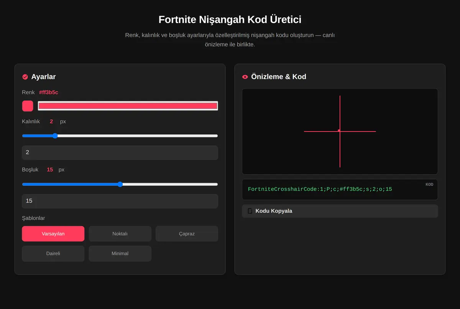Click the Kalınlık slider track
The width and height of the screenshot is (460, 309).
pyautogui.click(x=120, y=136)
